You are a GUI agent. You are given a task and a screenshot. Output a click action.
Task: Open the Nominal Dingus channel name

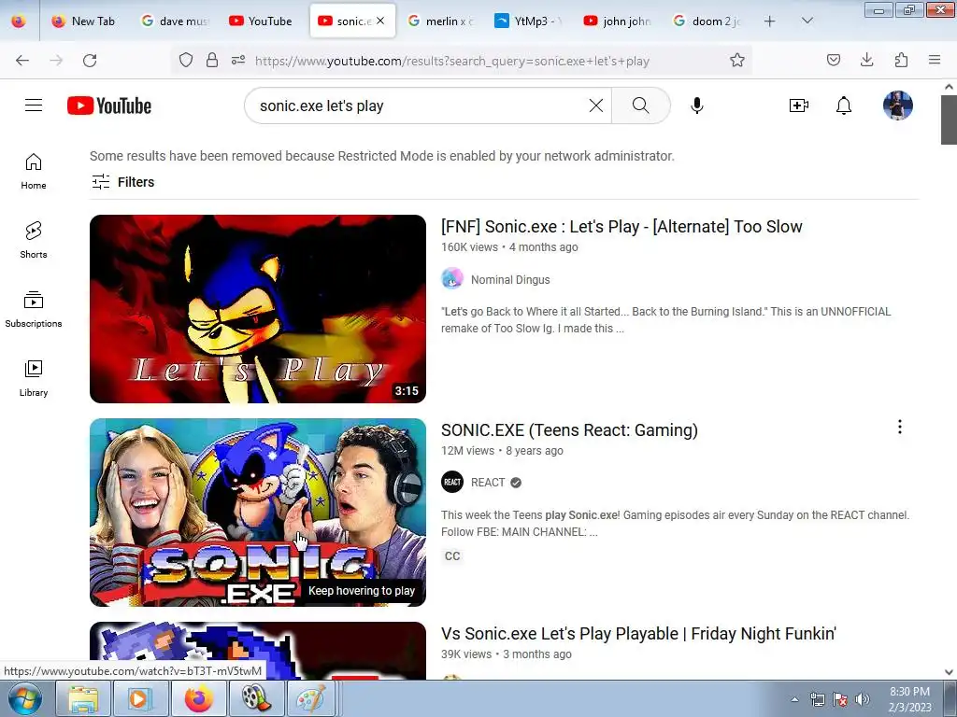point(510,279)
